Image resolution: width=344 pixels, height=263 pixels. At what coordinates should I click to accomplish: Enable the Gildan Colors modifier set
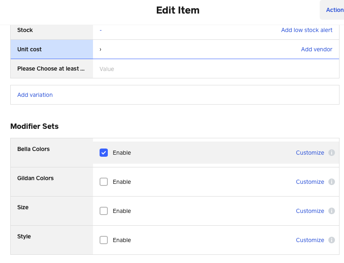104,182
